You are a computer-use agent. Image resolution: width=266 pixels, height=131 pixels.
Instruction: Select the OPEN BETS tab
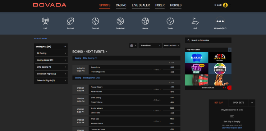[238, 103]
